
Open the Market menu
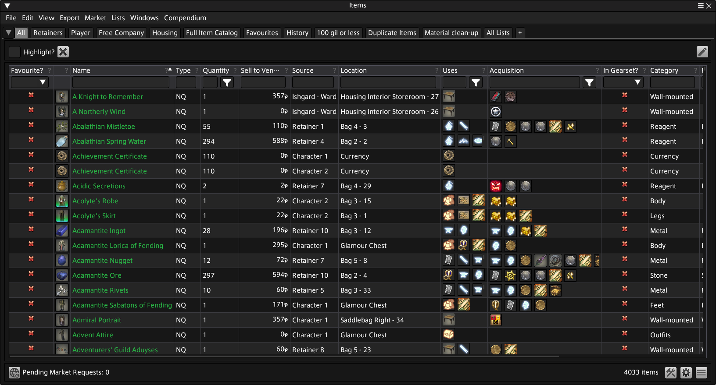tap(95, 18)
